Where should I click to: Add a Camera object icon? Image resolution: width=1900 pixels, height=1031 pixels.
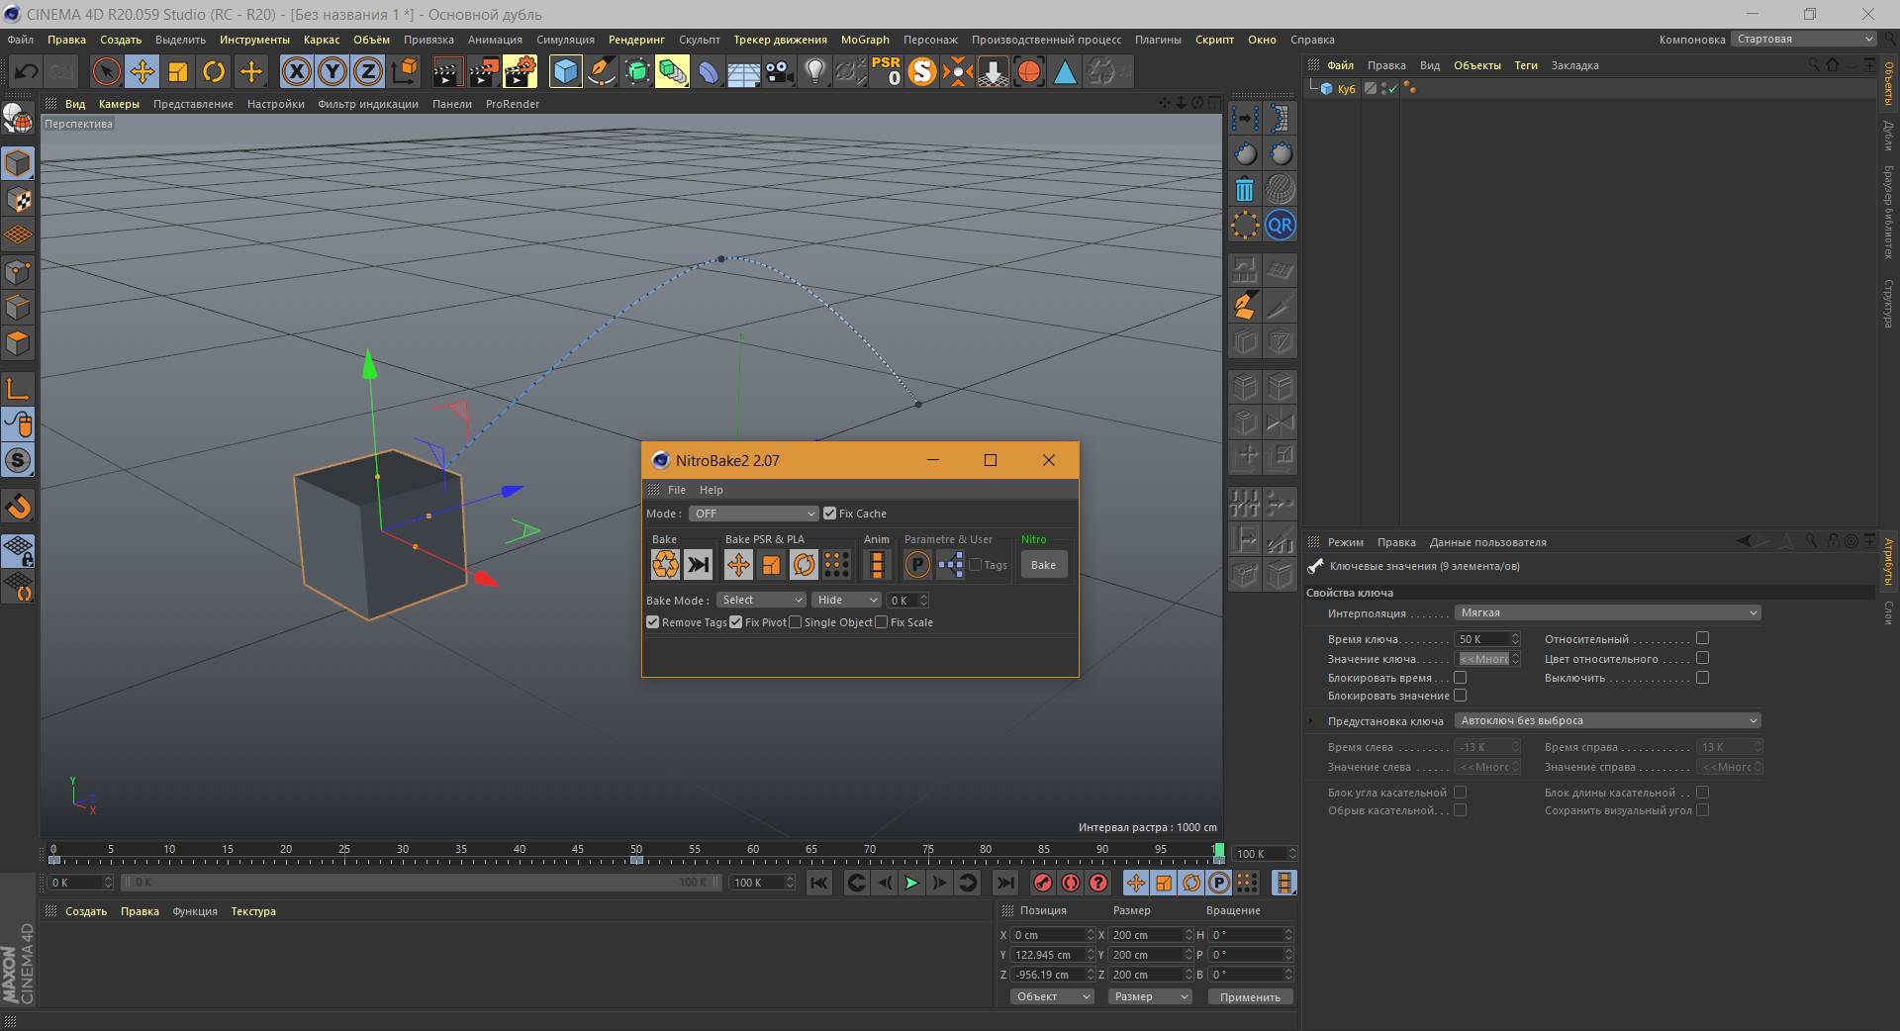pos(780,71)
